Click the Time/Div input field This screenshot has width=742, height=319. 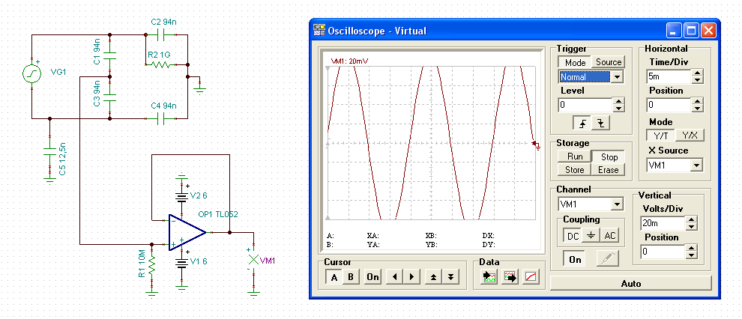pyautogui.click(x=669, y=76)
